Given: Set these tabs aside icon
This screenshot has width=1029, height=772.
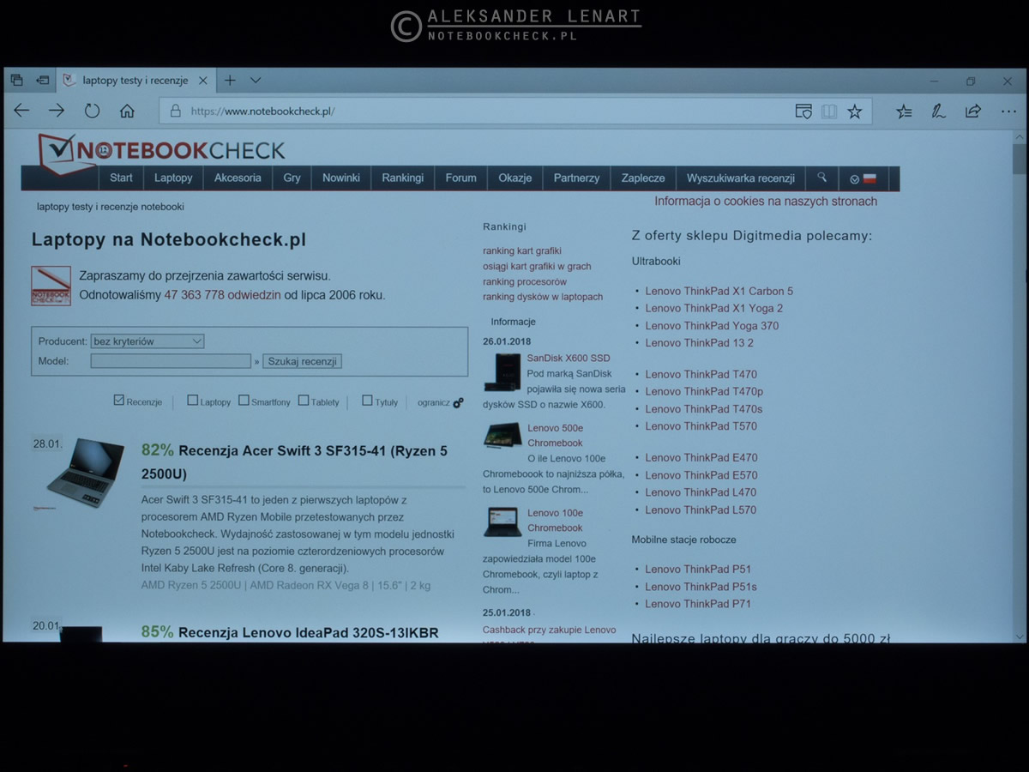Looking at the screenshot, I should point(42,80).
